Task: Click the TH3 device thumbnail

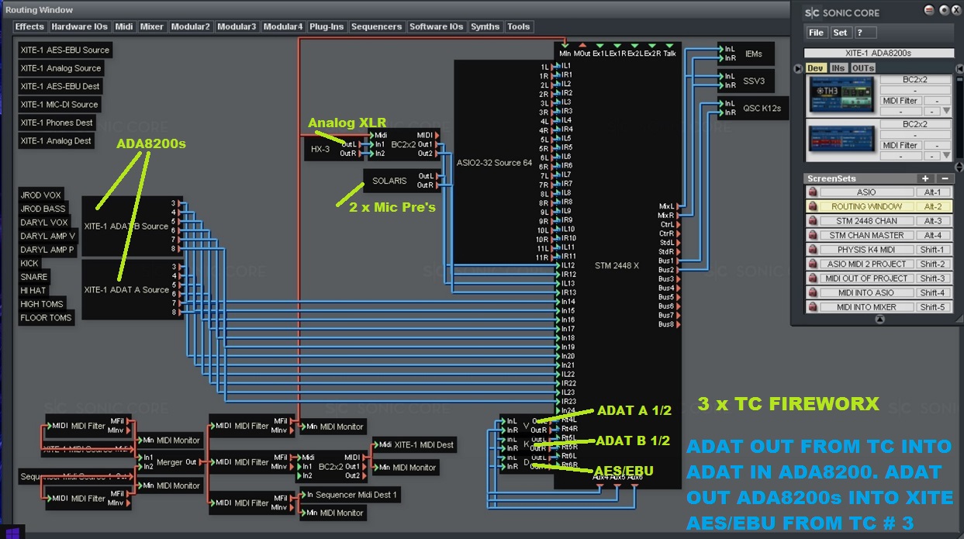Action: coord(841,96)
